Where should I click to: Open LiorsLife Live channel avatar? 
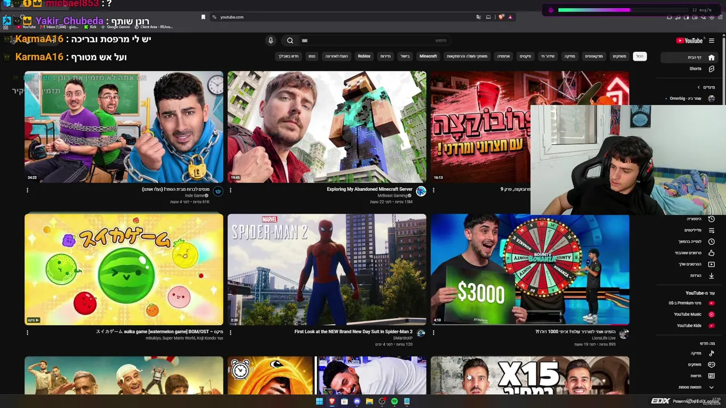(624, 333)
